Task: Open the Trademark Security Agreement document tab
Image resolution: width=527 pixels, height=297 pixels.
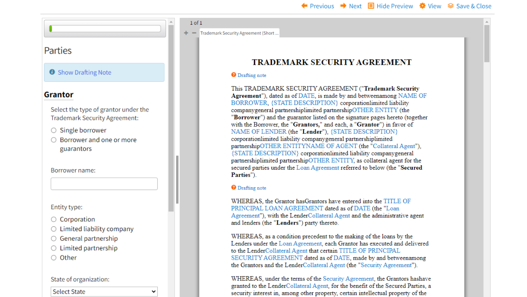Action: pyautogui.click(x=239, y=33)
